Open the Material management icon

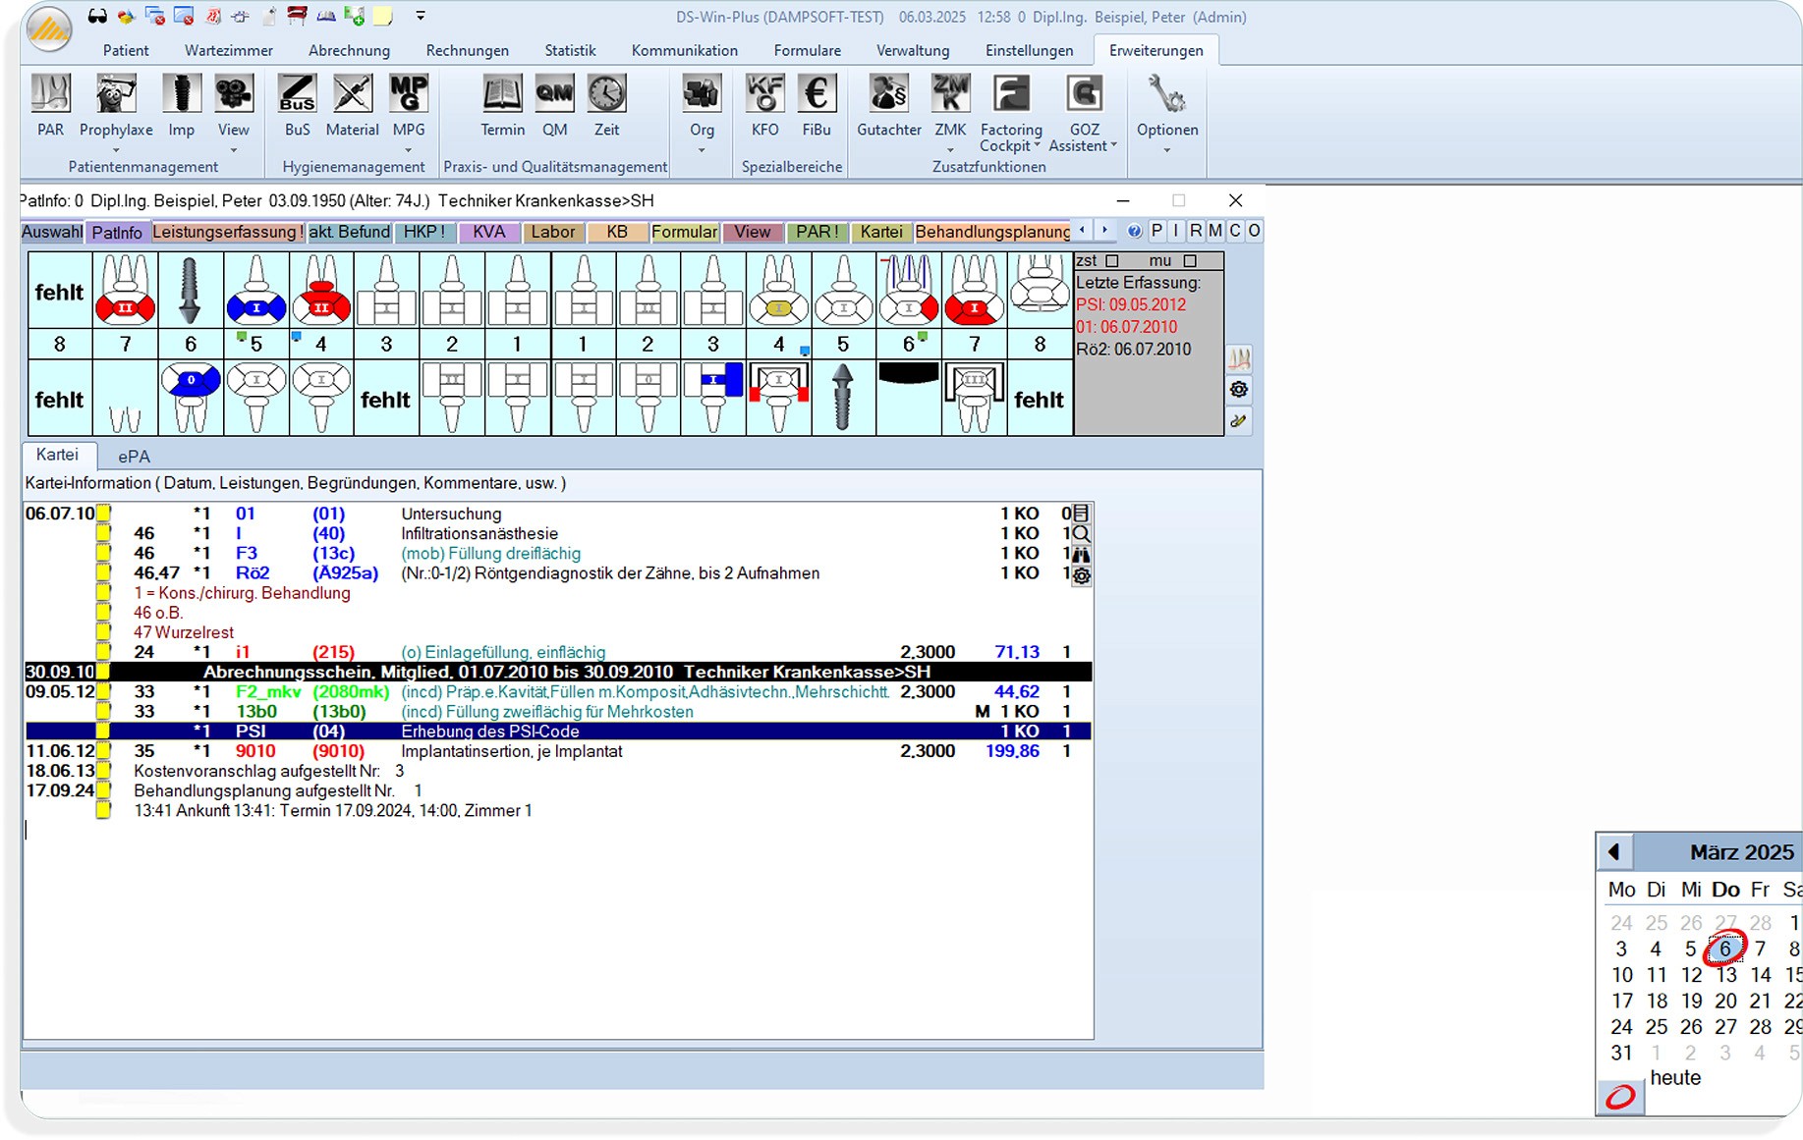[352, 94]
